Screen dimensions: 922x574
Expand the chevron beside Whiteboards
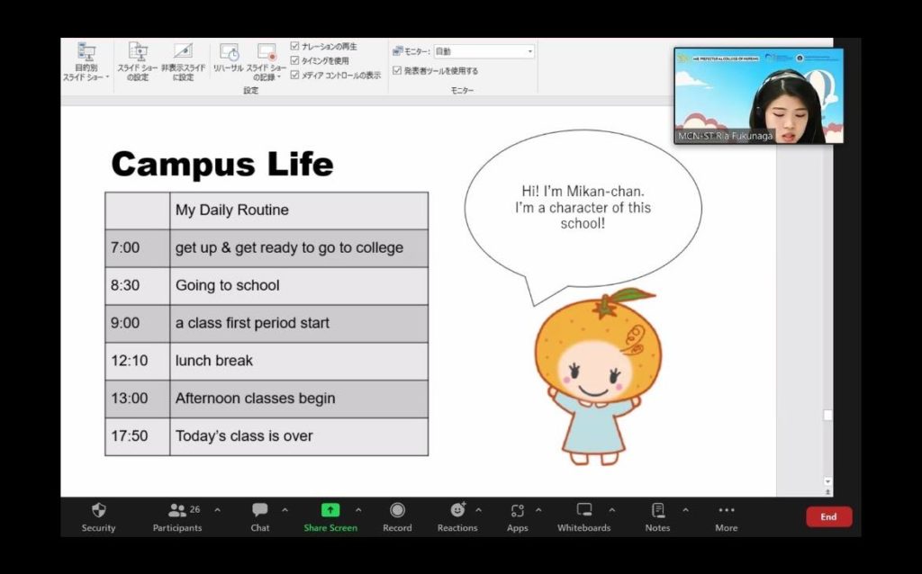click(x=612, y=510)
